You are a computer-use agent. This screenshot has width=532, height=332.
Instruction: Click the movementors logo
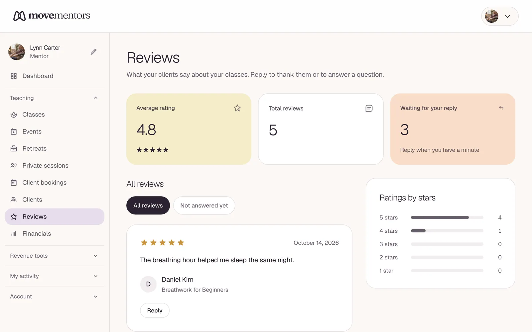coord(52,16)
